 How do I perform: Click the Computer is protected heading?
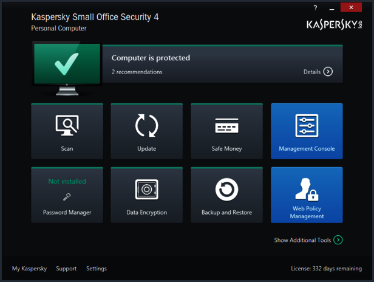point(151,58)
